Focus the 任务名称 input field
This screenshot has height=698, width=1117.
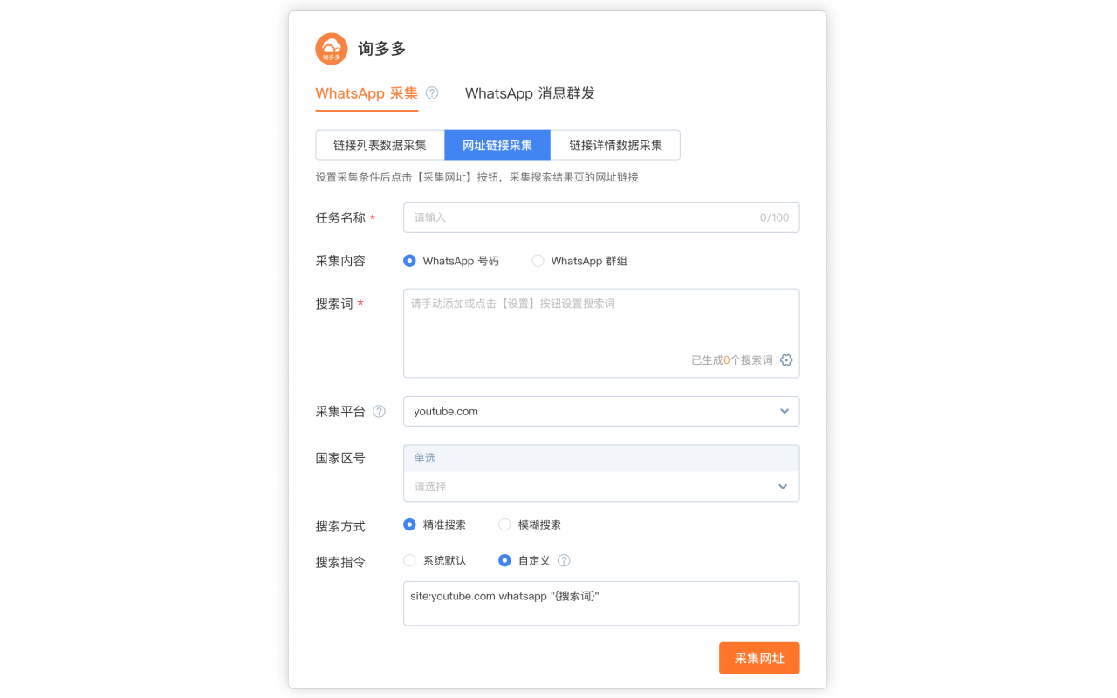coord(601,217)
